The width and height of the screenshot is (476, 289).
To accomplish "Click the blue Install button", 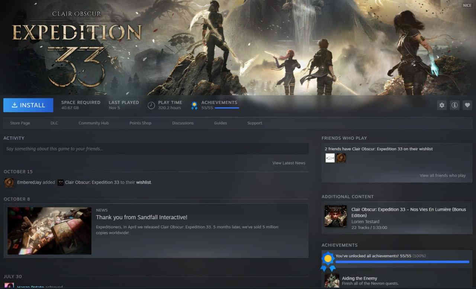I will 28,105.
